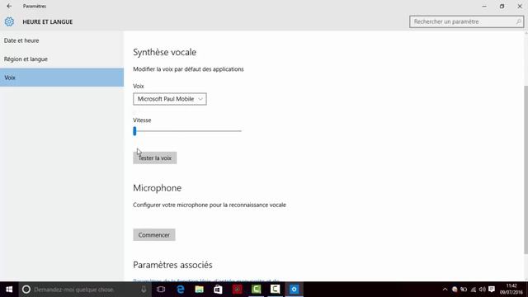The height and width of the screenshot is (297, 528).
Task: Click the 'Synthèse vocale' heading
Action: point(165,52)
